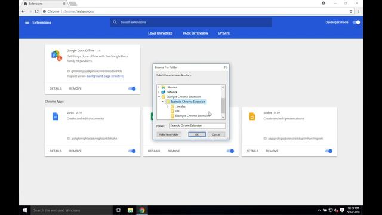Click the folder tree scroll down arrow
Screen dimensions: 382x215
[223, 118]
